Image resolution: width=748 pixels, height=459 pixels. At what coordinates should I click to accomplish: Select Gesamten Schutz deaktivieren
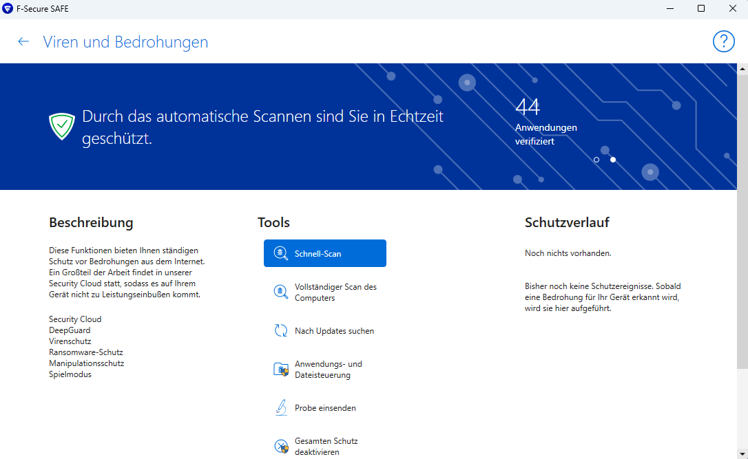[x=325, y=446]
